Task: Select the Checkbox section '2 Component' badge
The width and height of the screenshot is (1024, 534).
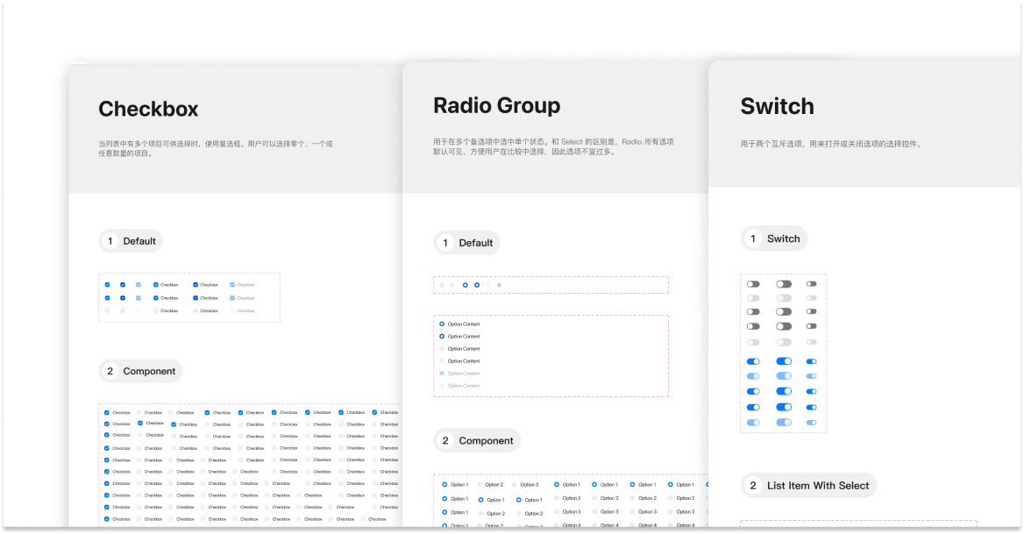Action: tap(140, 371)
